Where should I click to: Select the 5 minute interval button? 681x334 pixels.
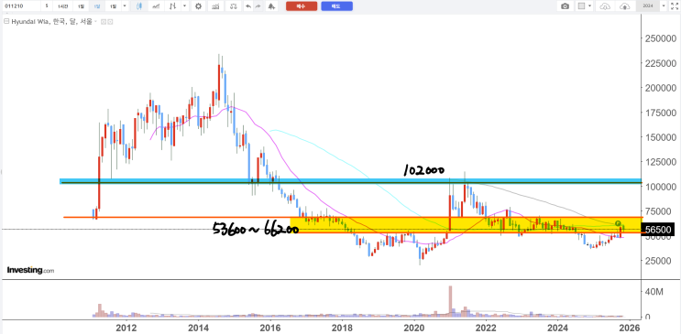pos(47,6)
